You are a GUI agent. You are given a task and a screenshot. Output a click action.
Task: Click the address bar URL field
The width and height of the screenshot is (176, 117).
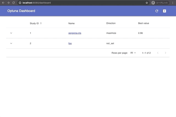82,3
